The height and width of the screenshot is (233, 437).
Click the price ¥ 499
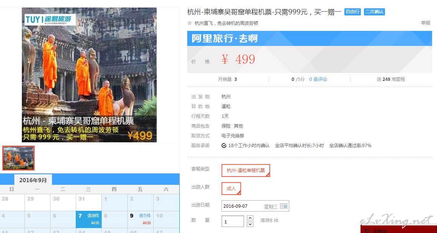point(238,59)
